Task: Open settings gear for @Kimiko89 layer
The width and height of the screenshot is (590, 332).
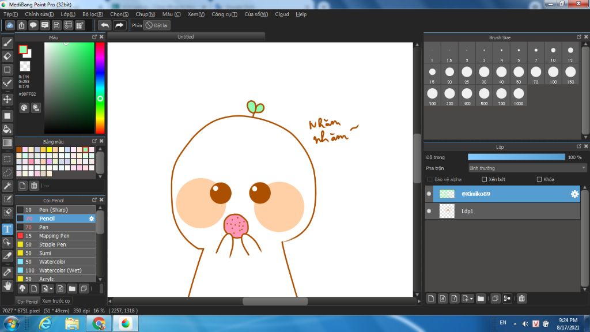Action: click(574, 194)
